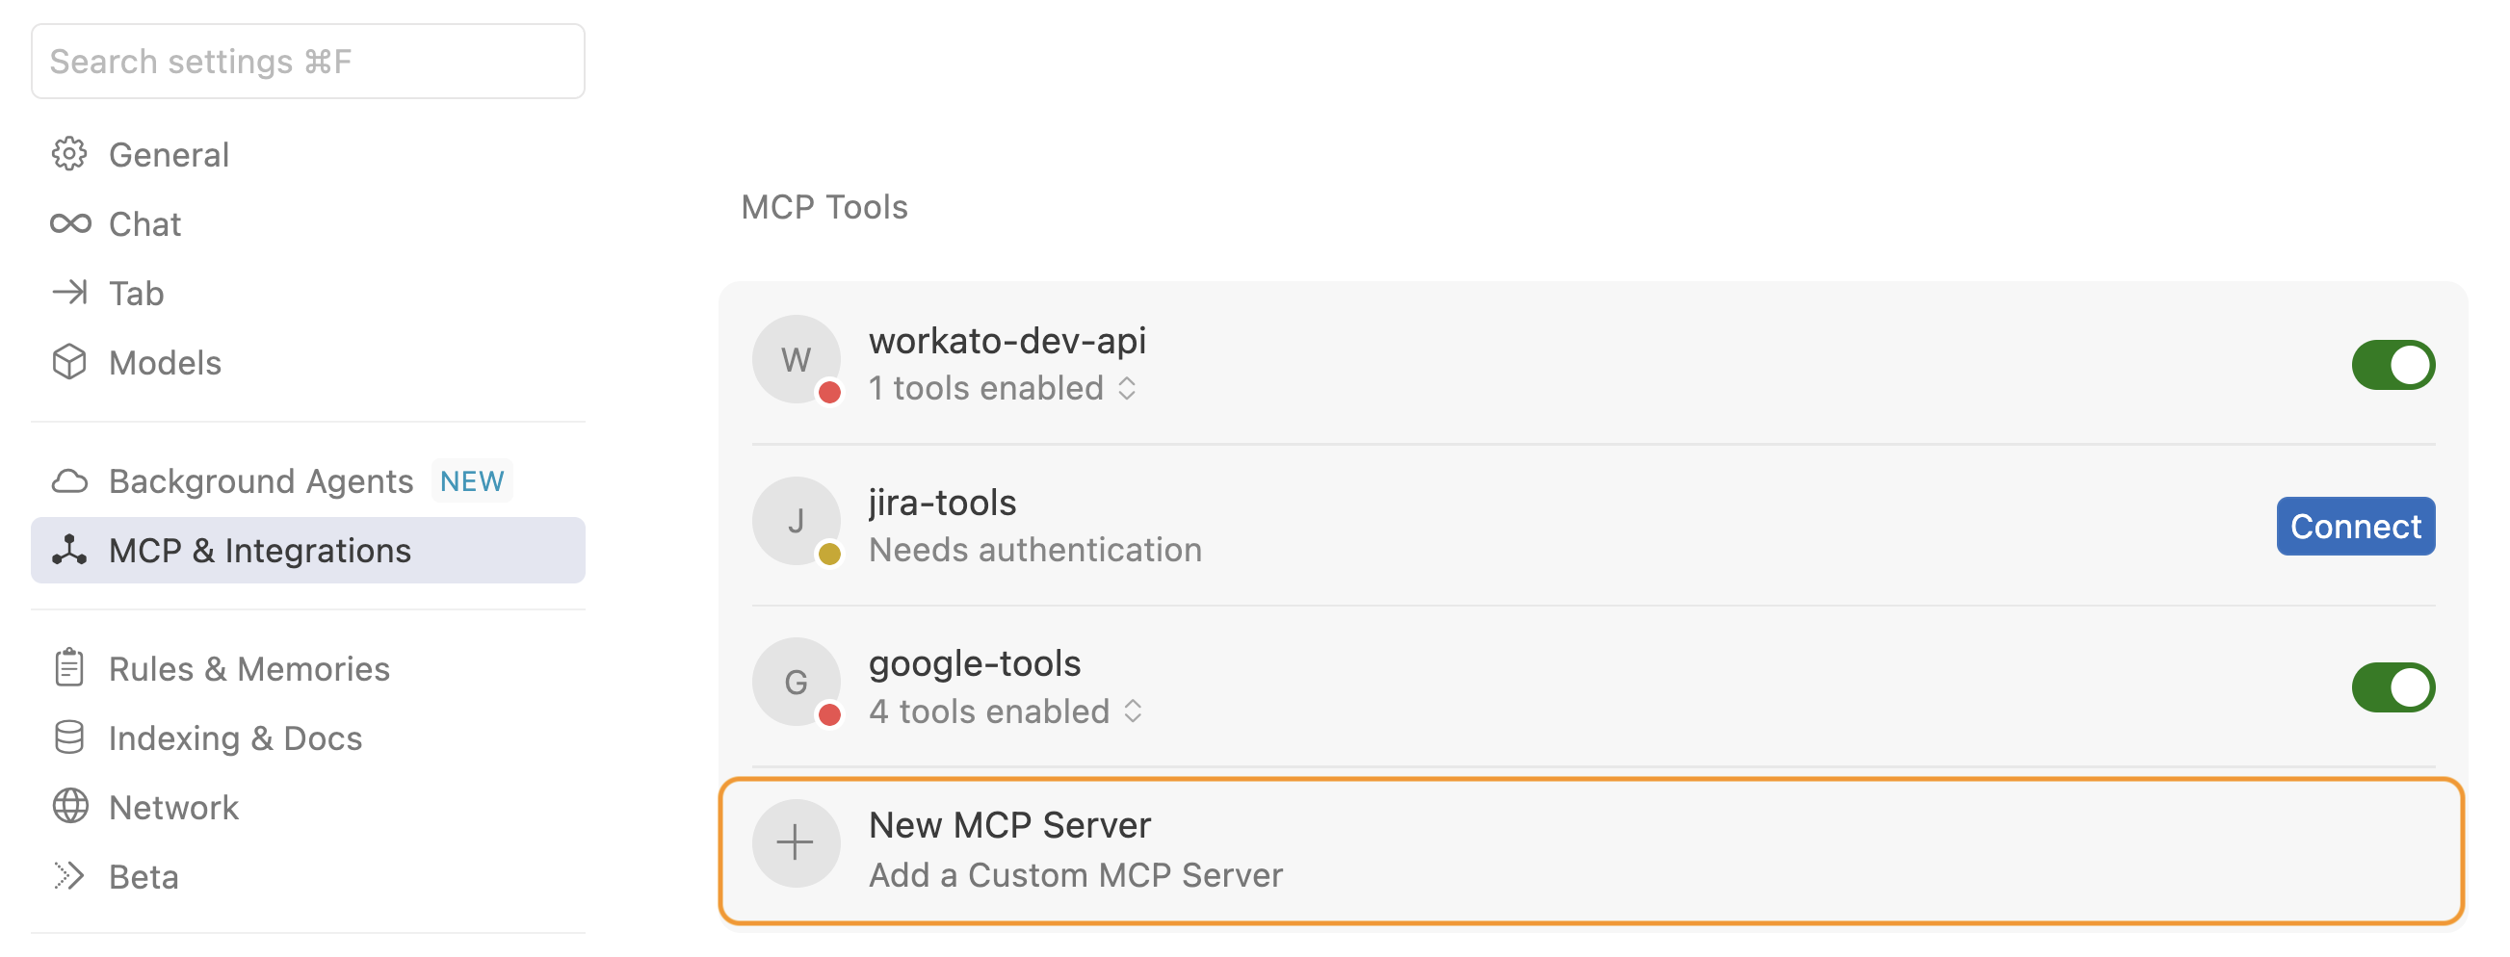The width and height of the screenshot is (2510, 957).
Task: Click the MCP & Integrations node icon
Action: point(69,550)
